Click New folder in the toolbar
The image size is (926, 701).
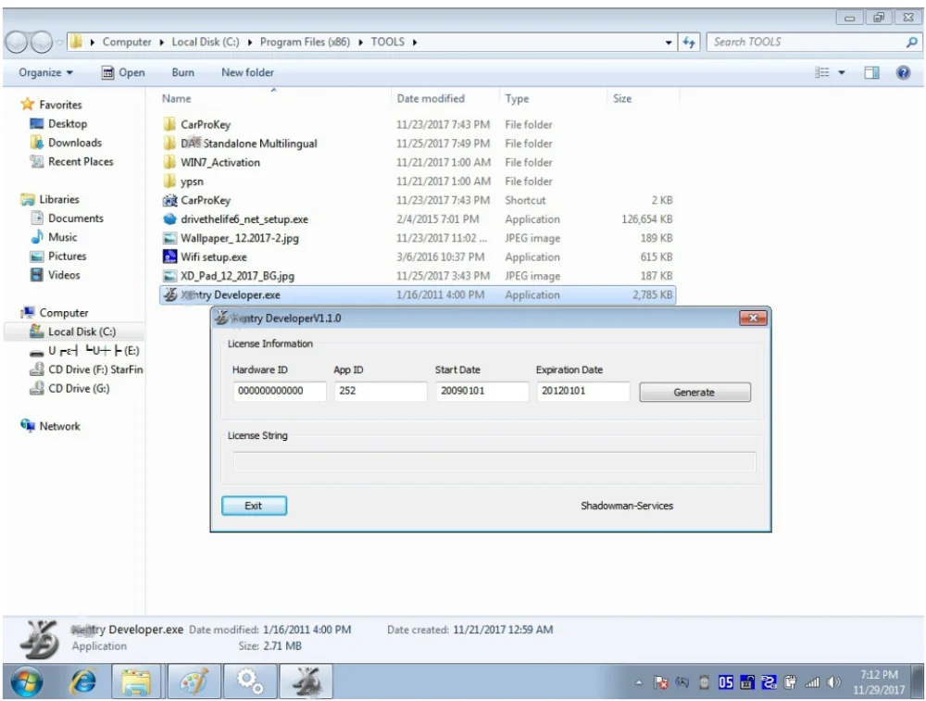[247, 72]
